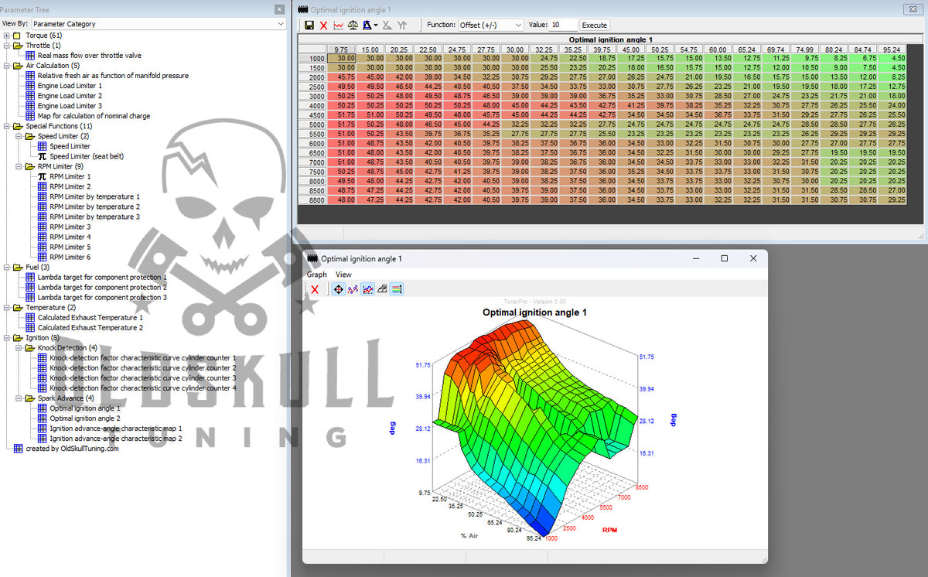Collapse the Fuel (3) folder

tap(7, 267)
